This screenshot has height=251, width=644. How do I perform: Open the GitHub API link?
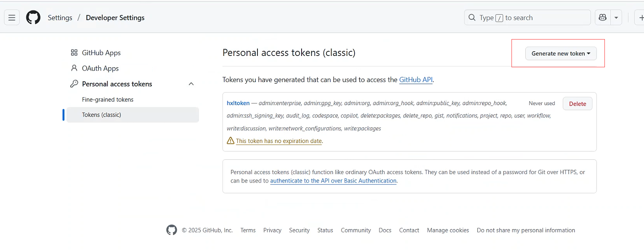416,79
